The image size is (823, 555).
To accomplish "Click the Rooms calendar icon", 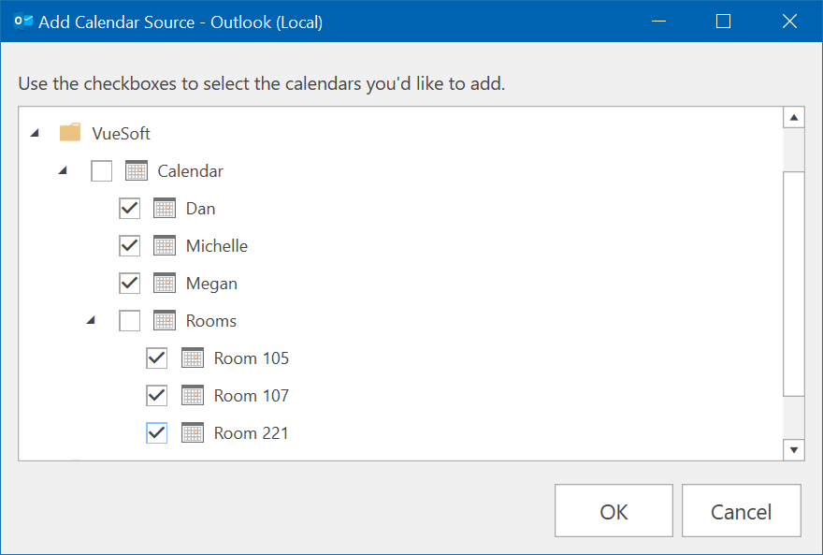I will pyautogui.click(x=165, y=320).
